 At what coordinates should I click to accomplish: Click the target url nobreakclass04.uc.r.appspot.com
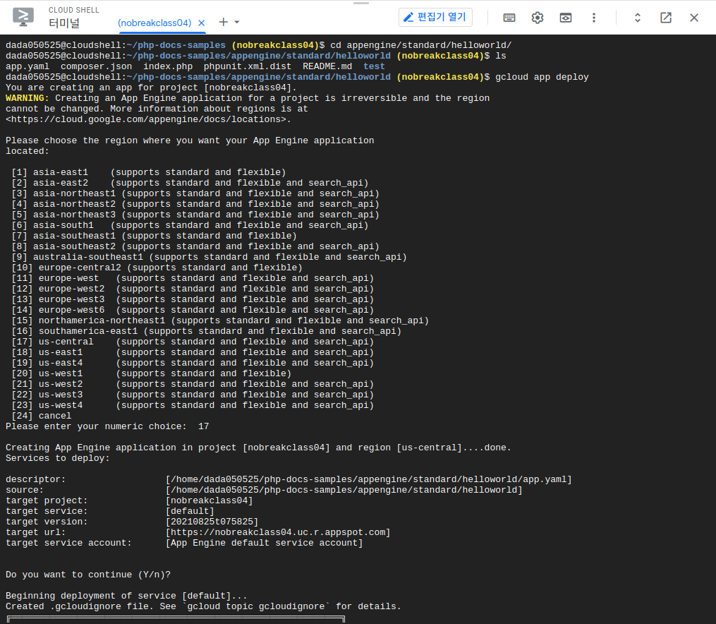278,532
